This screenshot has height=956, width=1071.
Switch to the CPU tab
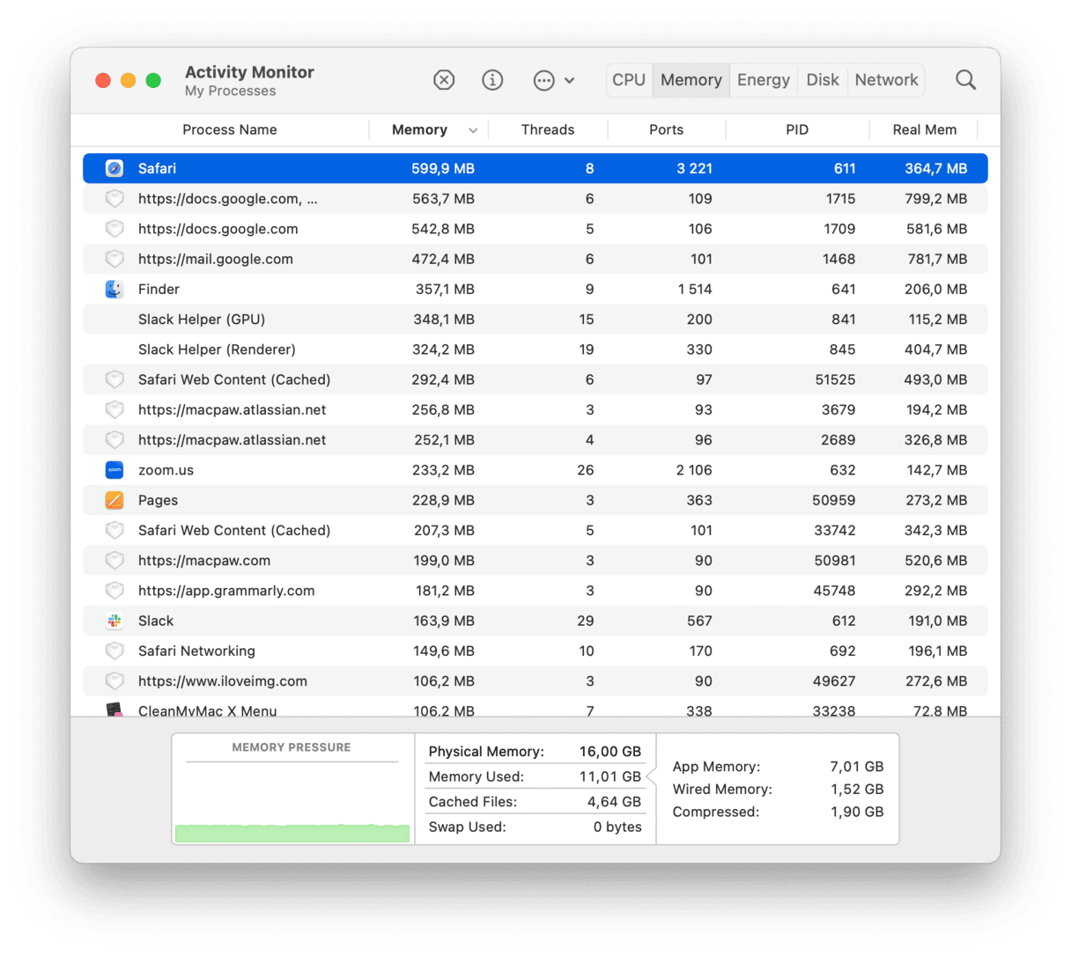pyautogui.click(x=629, y=80)
